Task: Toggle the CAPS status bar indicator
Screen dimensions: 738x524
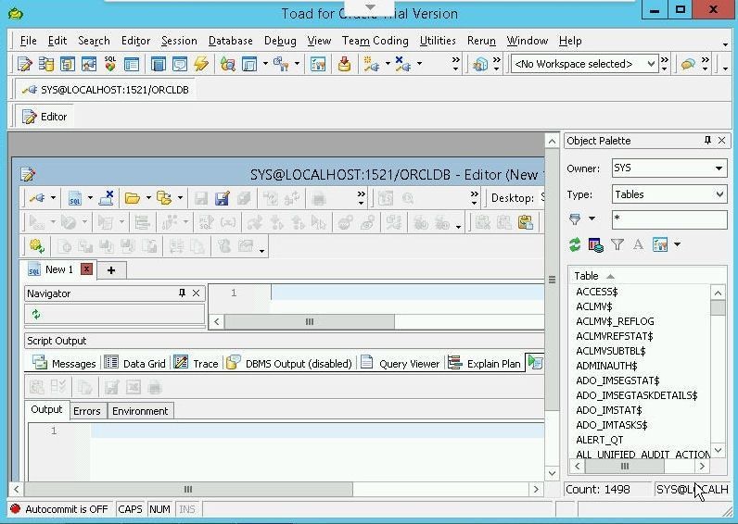Action: click(x=130, y=509)
